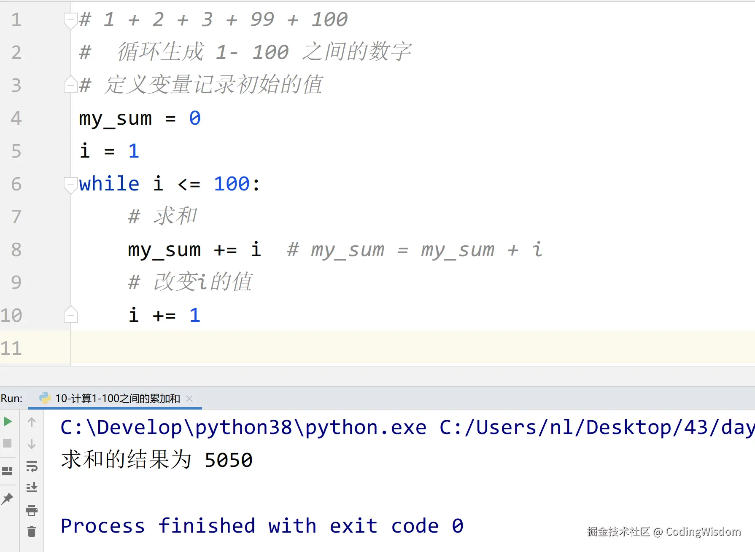Click line number 9 in the gutter
Screen dimensions: 755x552
(x=16, y=282)
